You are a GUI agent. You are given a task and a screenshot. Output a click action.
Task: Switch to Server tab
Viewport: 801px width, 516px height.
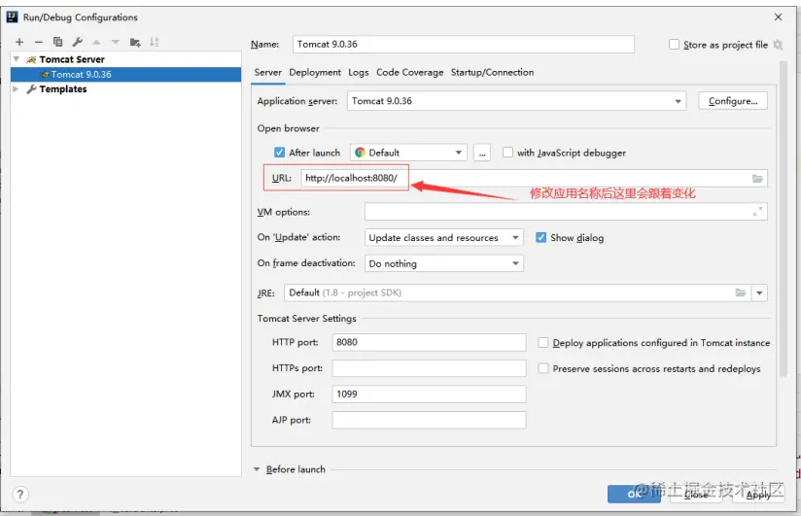[x=267, y=73]
